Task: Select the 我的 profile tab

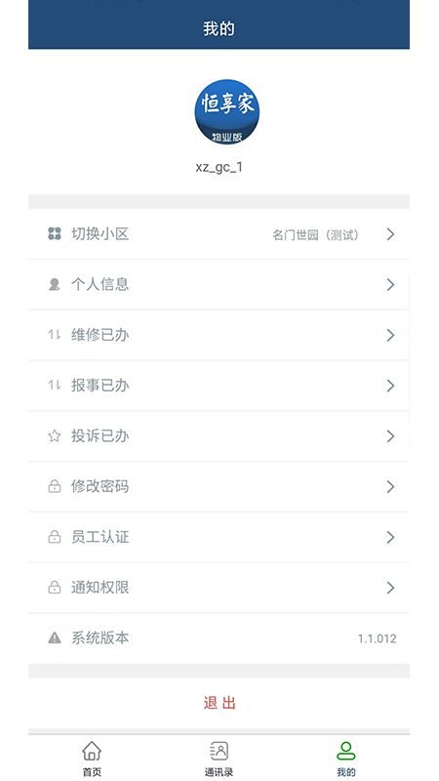Action: [346, 759]
